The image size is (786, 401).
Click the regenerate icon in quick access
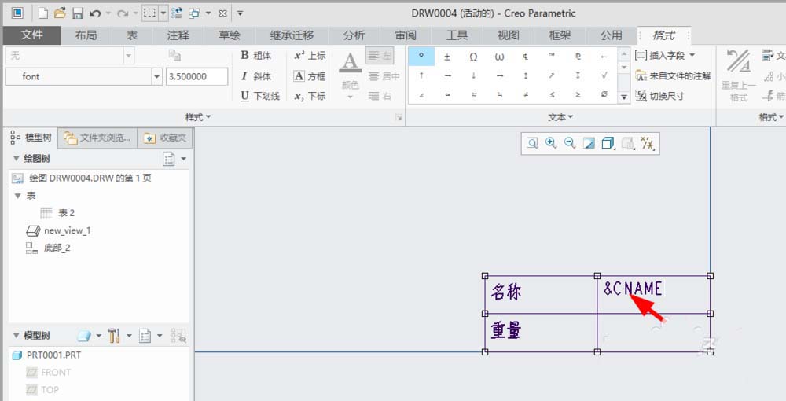[x=176, y=13]
